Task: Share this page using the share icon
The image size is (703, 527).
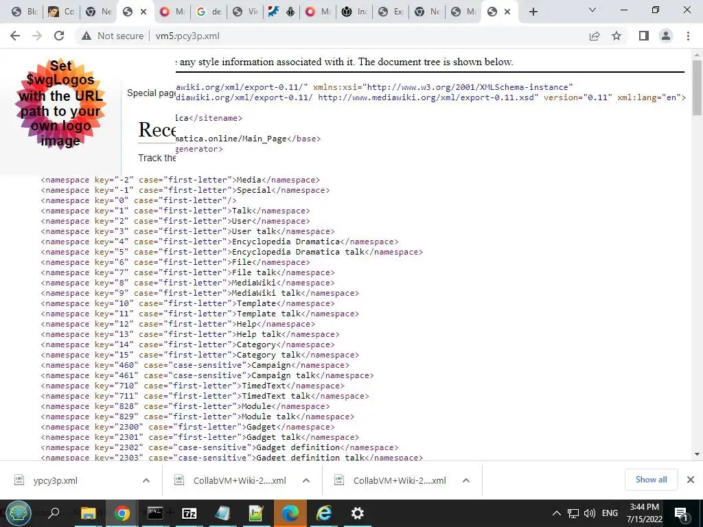Action: tap(594, 36)
